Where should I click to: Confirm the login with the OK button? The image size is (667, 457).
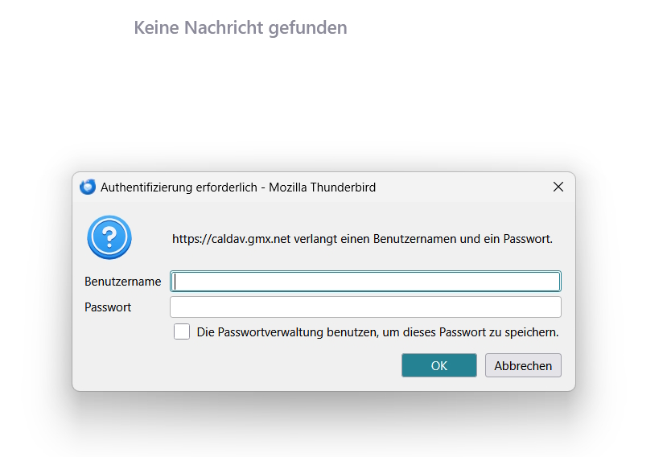[x=439, y=365]
